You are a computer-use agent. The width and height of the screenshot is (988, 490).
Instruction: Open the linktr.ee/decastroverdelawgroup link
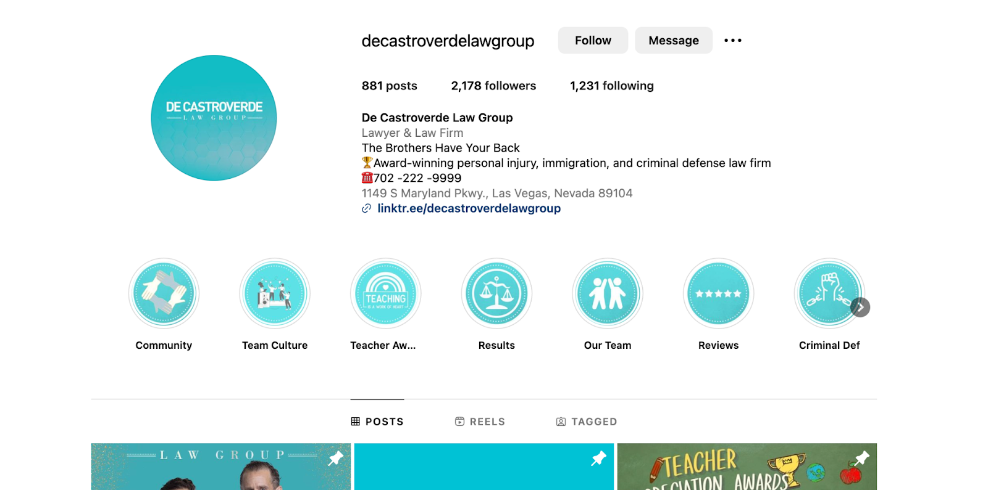469,208
